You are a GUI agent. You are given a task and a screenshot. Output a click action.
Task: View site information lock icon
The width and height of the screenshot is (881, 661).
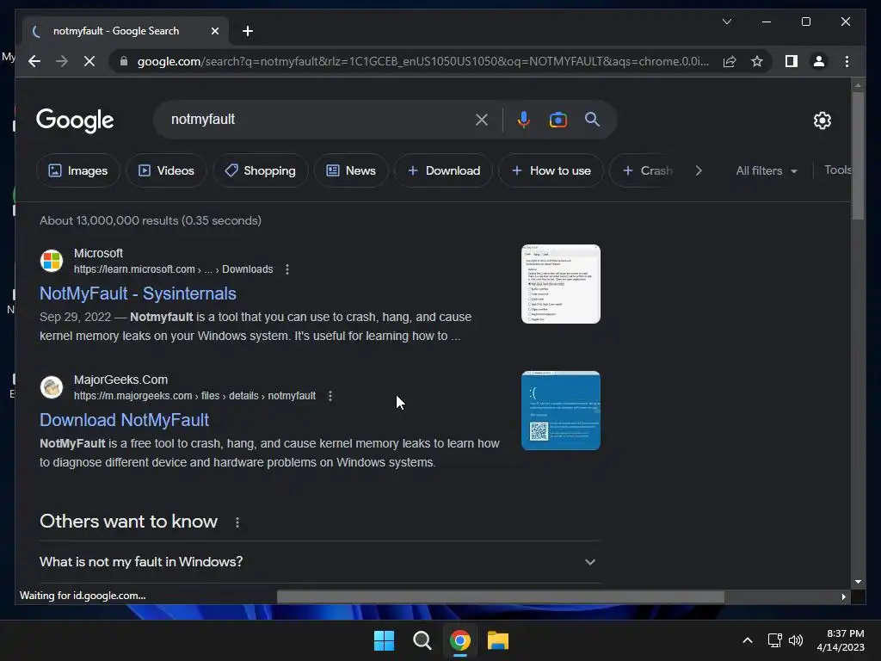point(124,61)
